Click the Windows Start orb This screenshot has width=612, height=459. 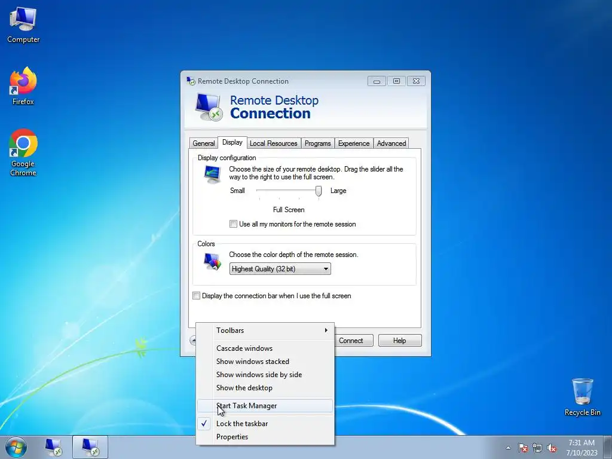click(16, 447)
